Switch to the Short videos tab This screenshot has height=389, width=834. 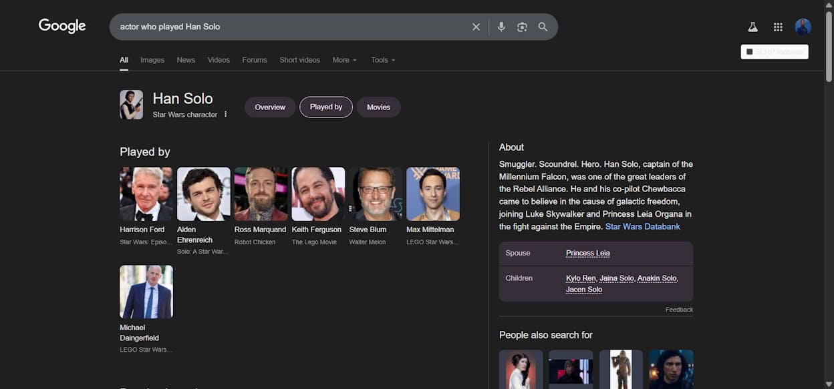coord(300,60)
